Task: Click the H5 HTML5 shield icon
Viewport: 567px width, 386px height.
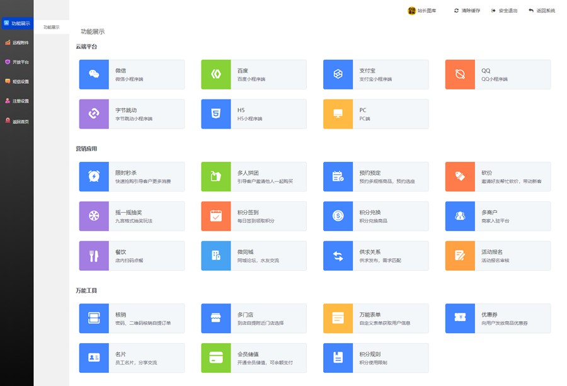Action: [216, 114]
